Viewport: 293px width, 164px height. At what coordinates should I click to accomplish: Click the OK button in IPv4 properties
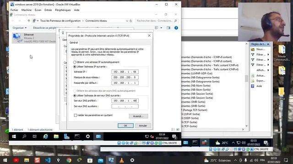(125, 126)
